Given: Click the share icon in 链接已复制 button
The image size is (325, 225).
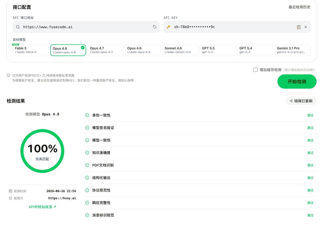Looking at the screenshot, I should [291, 101].
